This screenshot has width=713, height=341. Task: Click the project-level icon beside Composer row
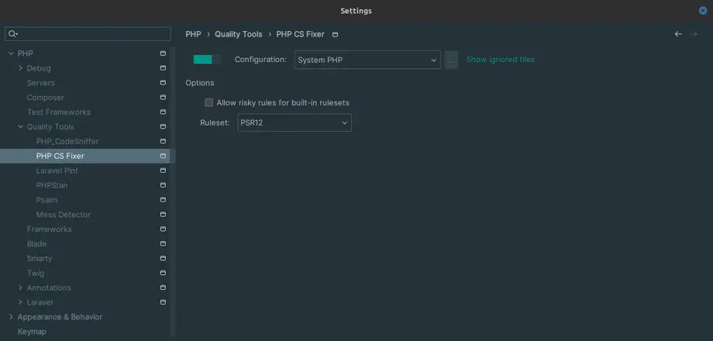click(163, 98)
